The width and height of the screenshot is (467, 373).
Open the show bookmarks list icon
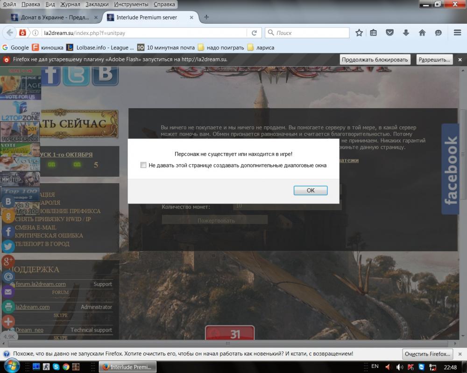coord(374,33)
